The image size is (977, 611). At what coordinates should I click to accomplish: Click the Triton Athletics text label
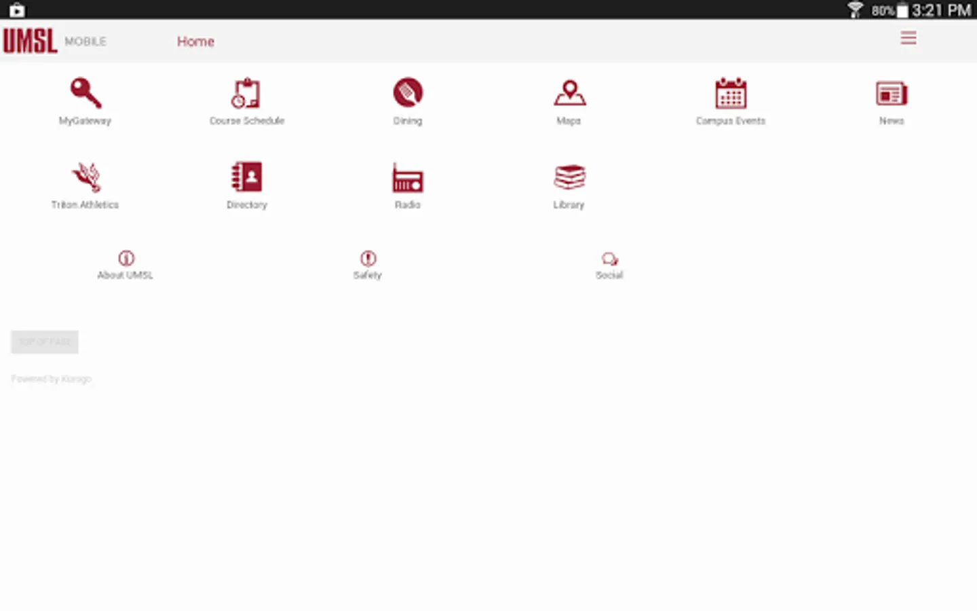click(85, 204)
